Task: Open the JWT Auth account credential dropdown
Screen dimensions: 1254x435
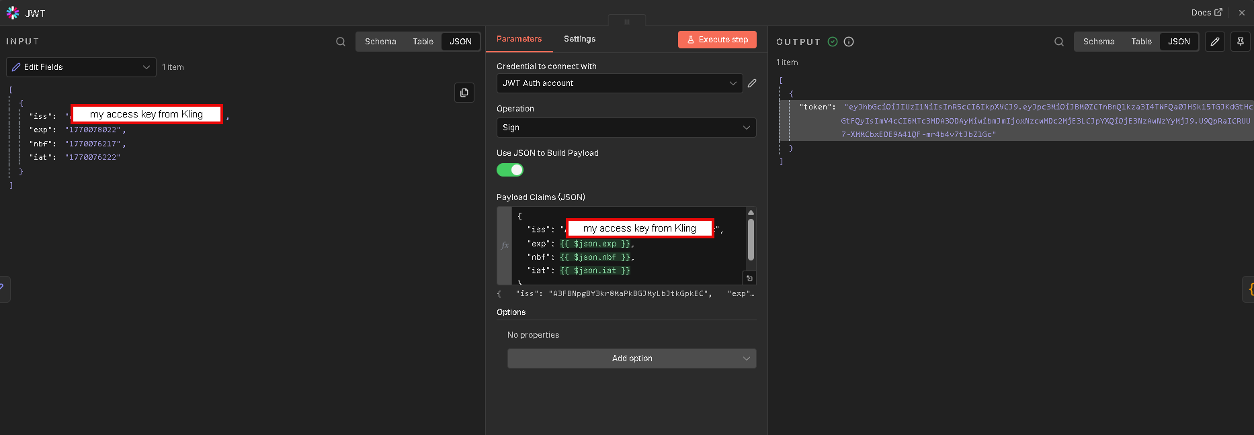Action: [x=620, y=83]
